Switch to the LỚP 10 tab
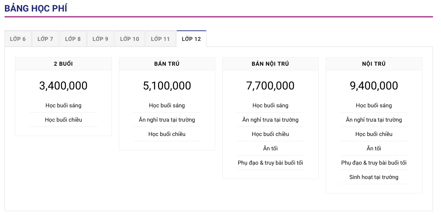Image resolution: width=441 pixels, height=215 pixels. tap(129, 39)
